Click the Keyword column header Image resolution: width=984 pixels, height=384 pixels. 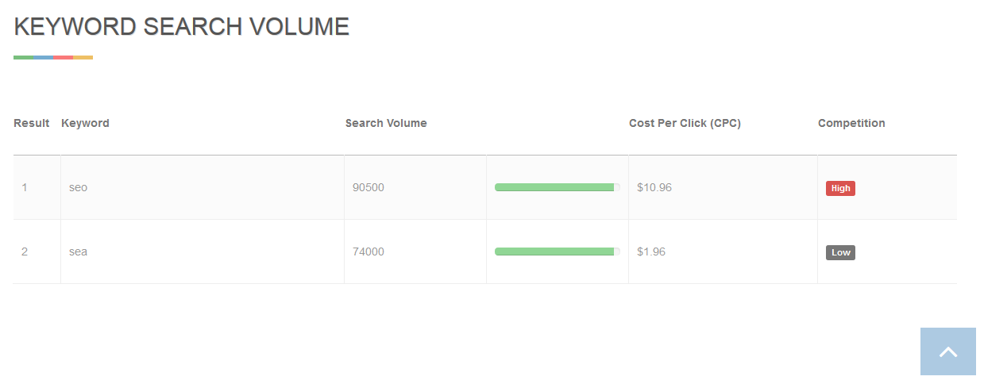[x=85, y=123]
